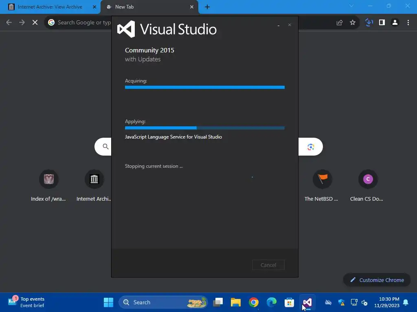Close the Visual Studio installer dialog
The width and height of the screenshot is (417, 312).
tap(290, 25)
